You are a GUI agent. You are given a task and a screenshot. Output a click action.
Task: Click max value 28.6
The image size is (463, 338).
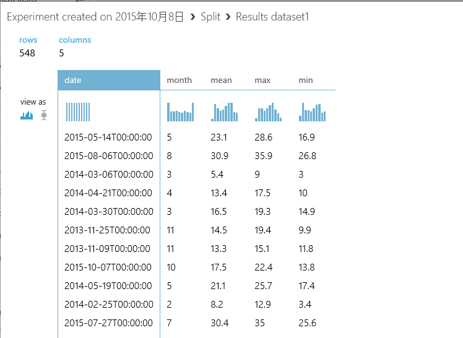(264, 137)
